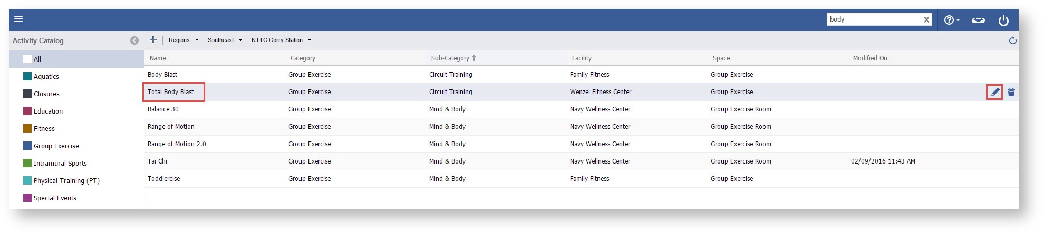Delete Total Body Blast with trash icon
Image resolution: width=1044 pixels, height=234 pixels.
(1011, 92)
